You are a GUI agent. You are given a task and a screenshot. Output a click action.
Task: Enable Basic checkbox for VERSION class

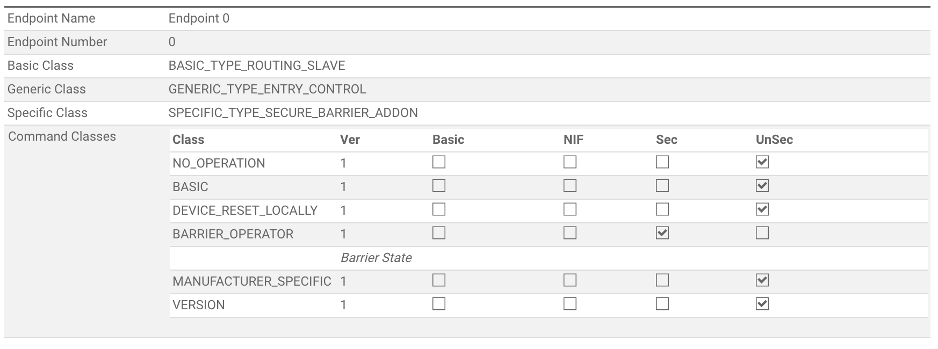point(439,304)
